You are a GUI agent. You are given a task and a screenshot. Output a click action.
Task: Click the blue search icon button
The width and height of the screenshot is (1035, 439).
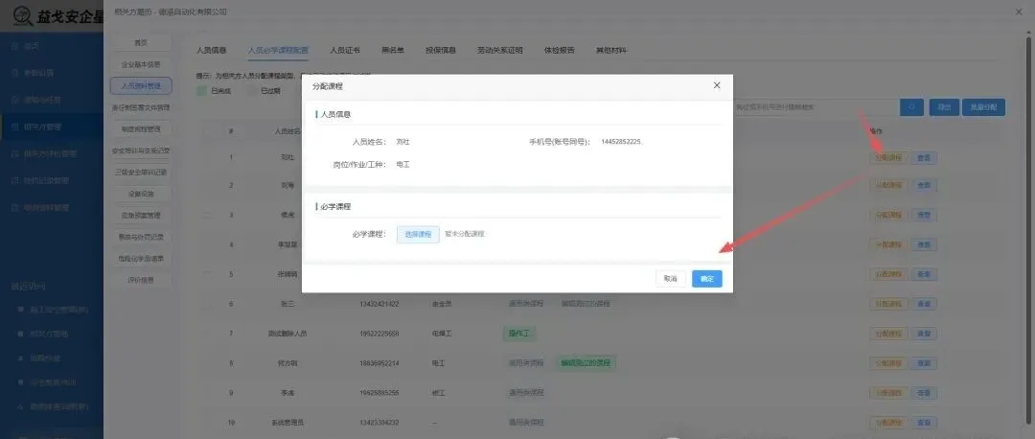pyautogui.click(x=911, y=107)
